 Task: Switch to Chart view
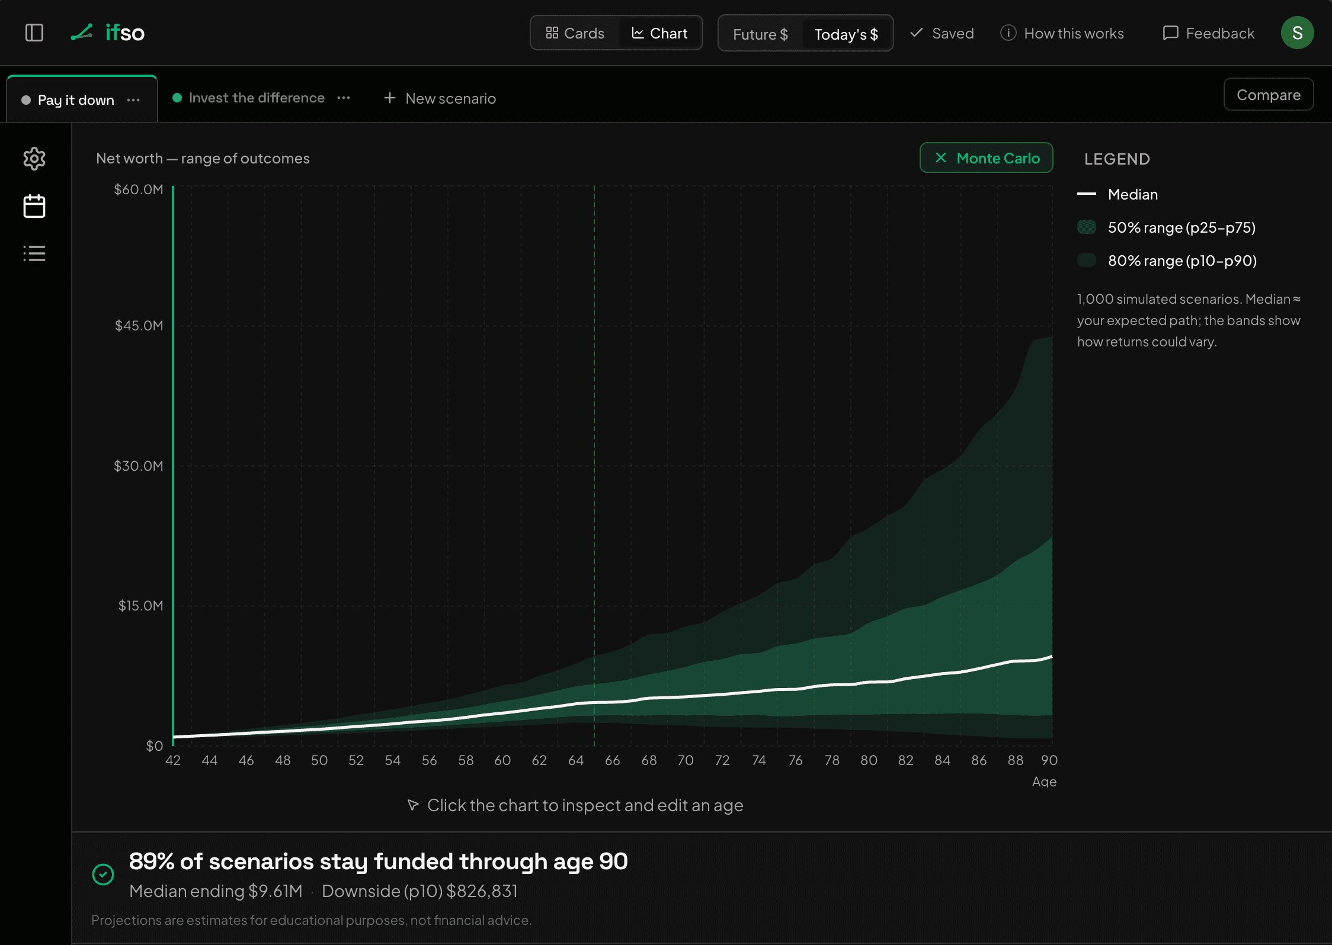point(659,33)
